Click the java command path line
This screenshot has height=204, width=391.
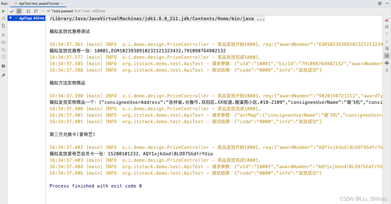[x=157, y=19]
